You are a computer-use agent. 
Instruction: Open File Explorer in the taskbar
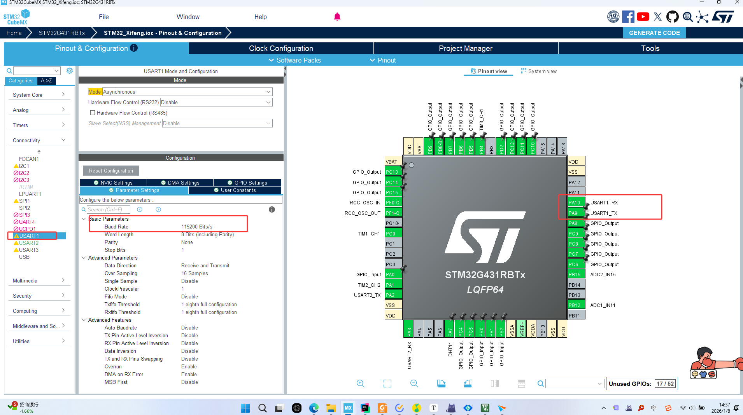click(331, 408)
